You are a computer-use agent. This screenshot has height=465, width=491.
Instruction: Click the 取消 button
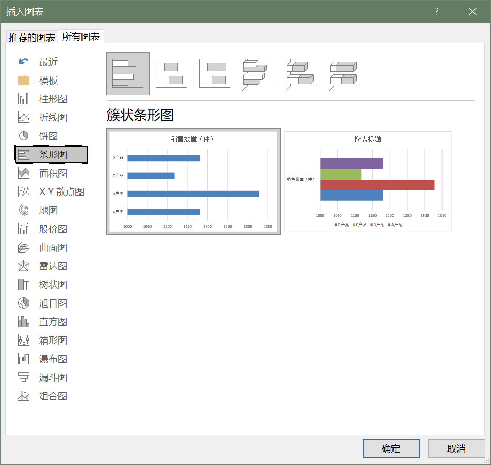456,448
